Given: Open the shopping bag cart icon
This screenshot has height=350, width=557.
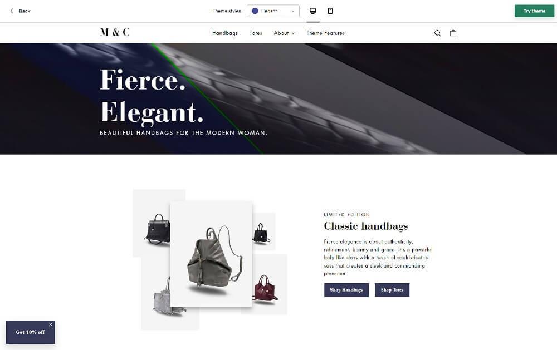Looking at the screenshot, I should (x=453, y=33).
